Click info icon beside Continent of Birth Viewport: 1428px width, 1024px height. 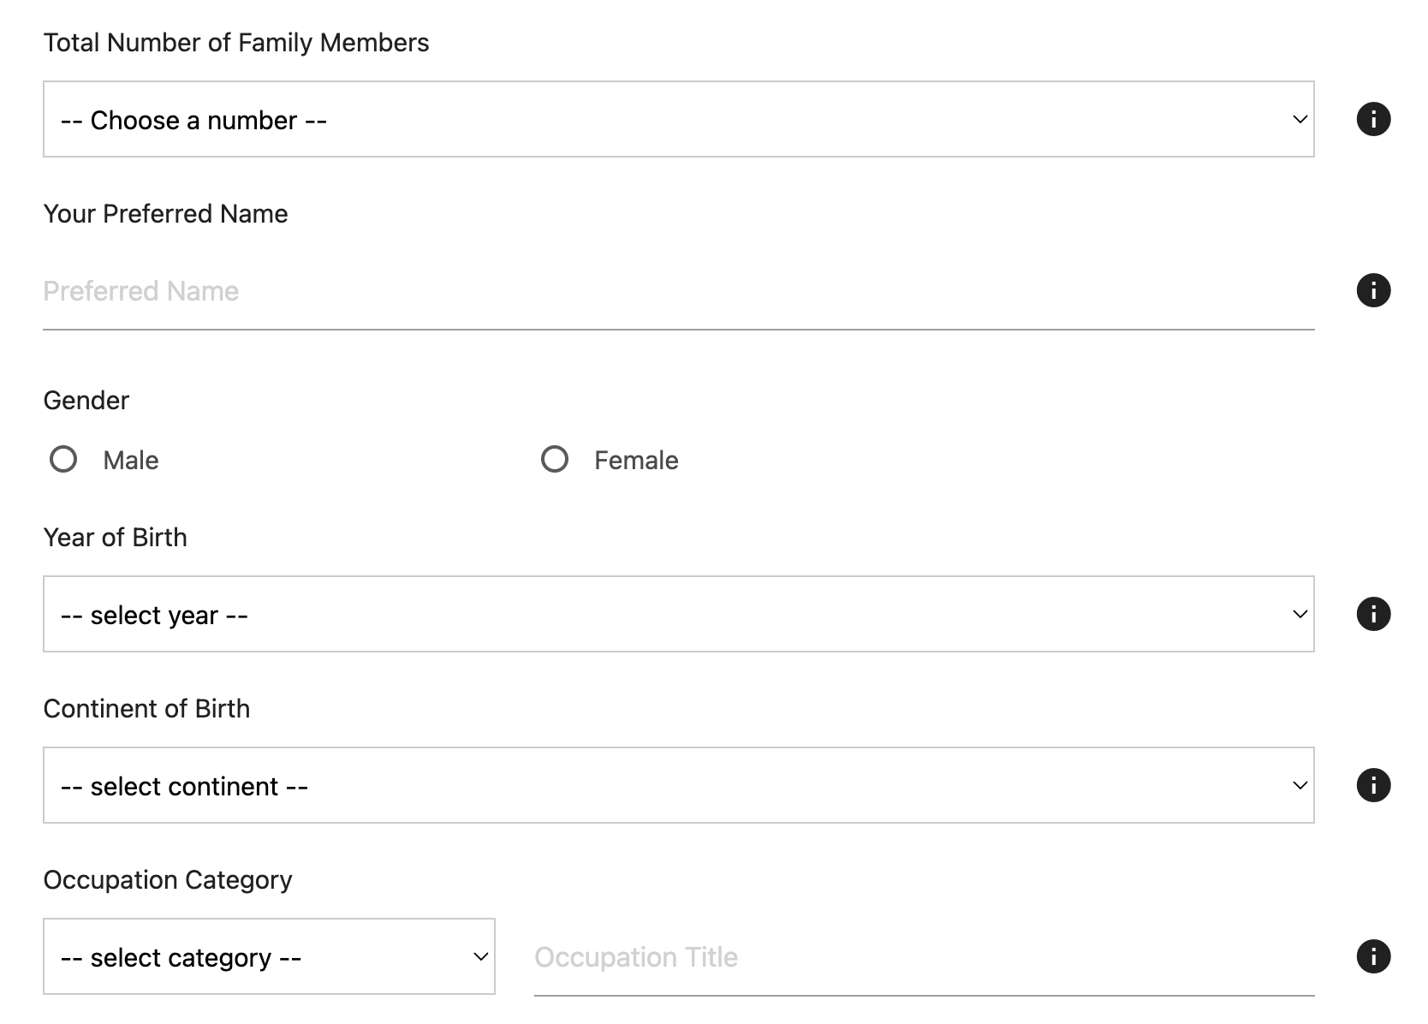click(1373, 785)
